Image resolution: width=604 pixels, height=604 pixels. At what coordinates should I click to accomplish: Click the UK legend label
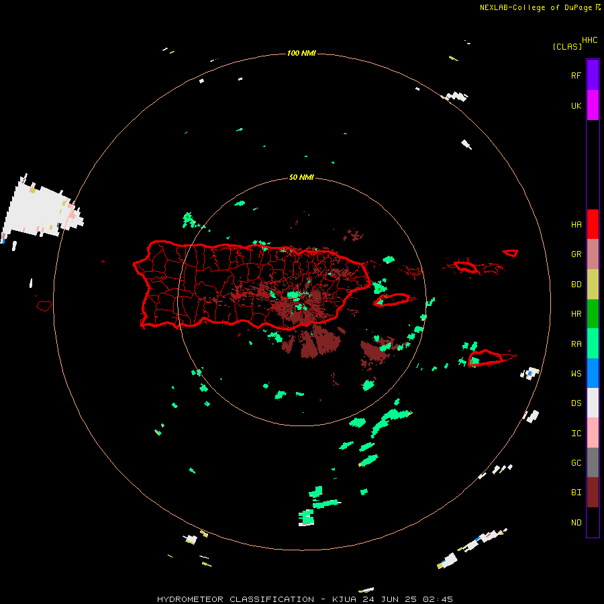(x=576, y=105)
